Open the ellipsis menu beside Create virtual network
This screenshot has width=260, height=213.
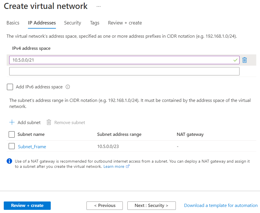pyautogui.click(x=99, y=6)
